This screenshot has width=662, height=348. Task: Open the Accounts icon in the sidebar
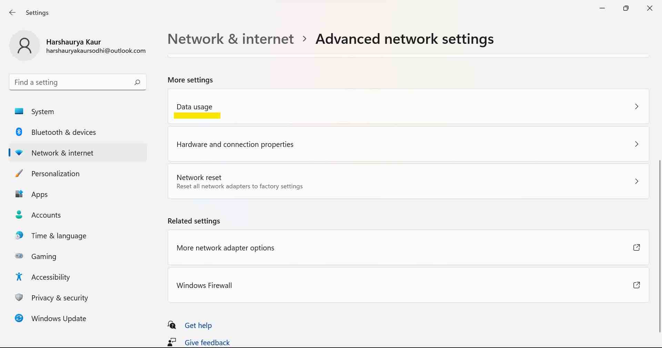coord(19,215)
